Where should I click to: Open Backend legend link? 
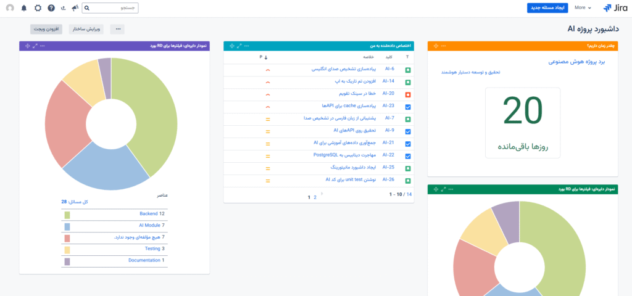click(x=149, y=213)
